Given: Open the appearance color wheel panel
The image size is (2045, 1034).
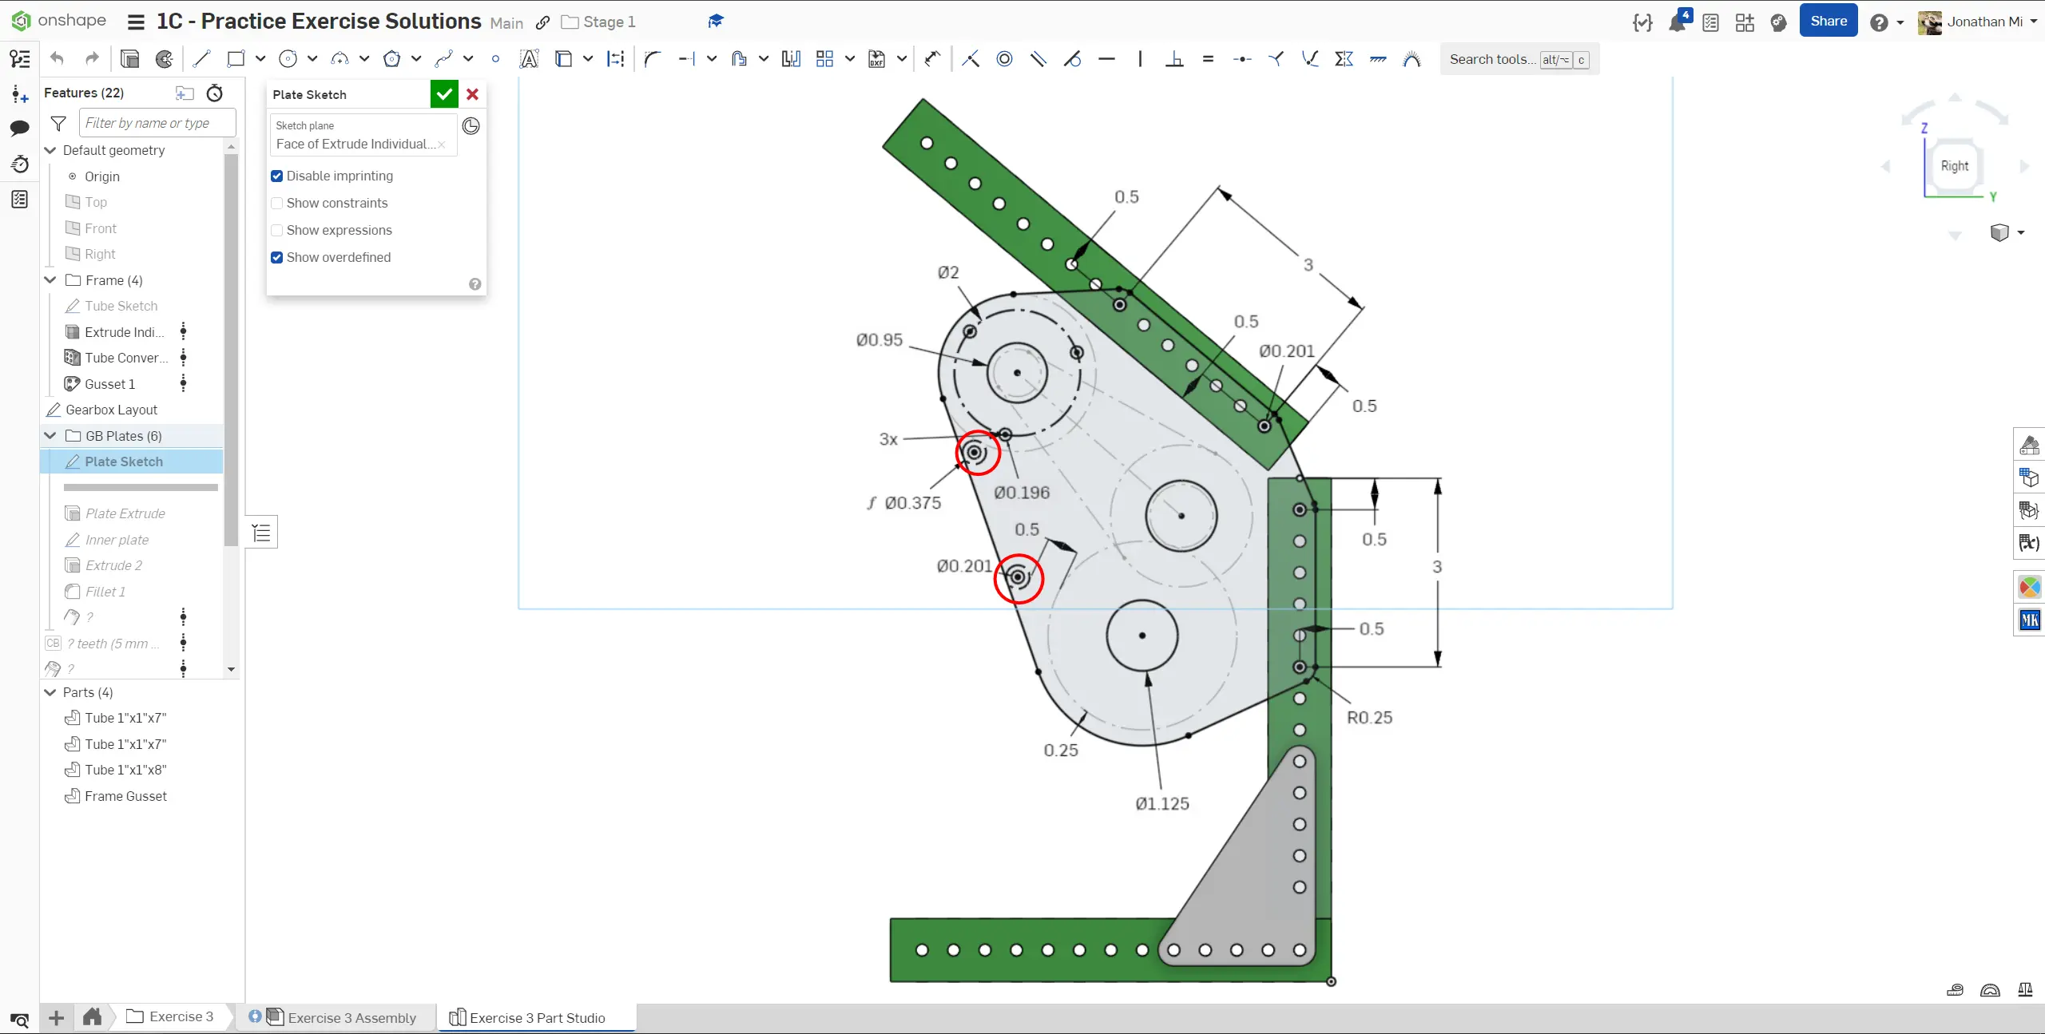Looking at the screenshot, I should (2029, 587).
